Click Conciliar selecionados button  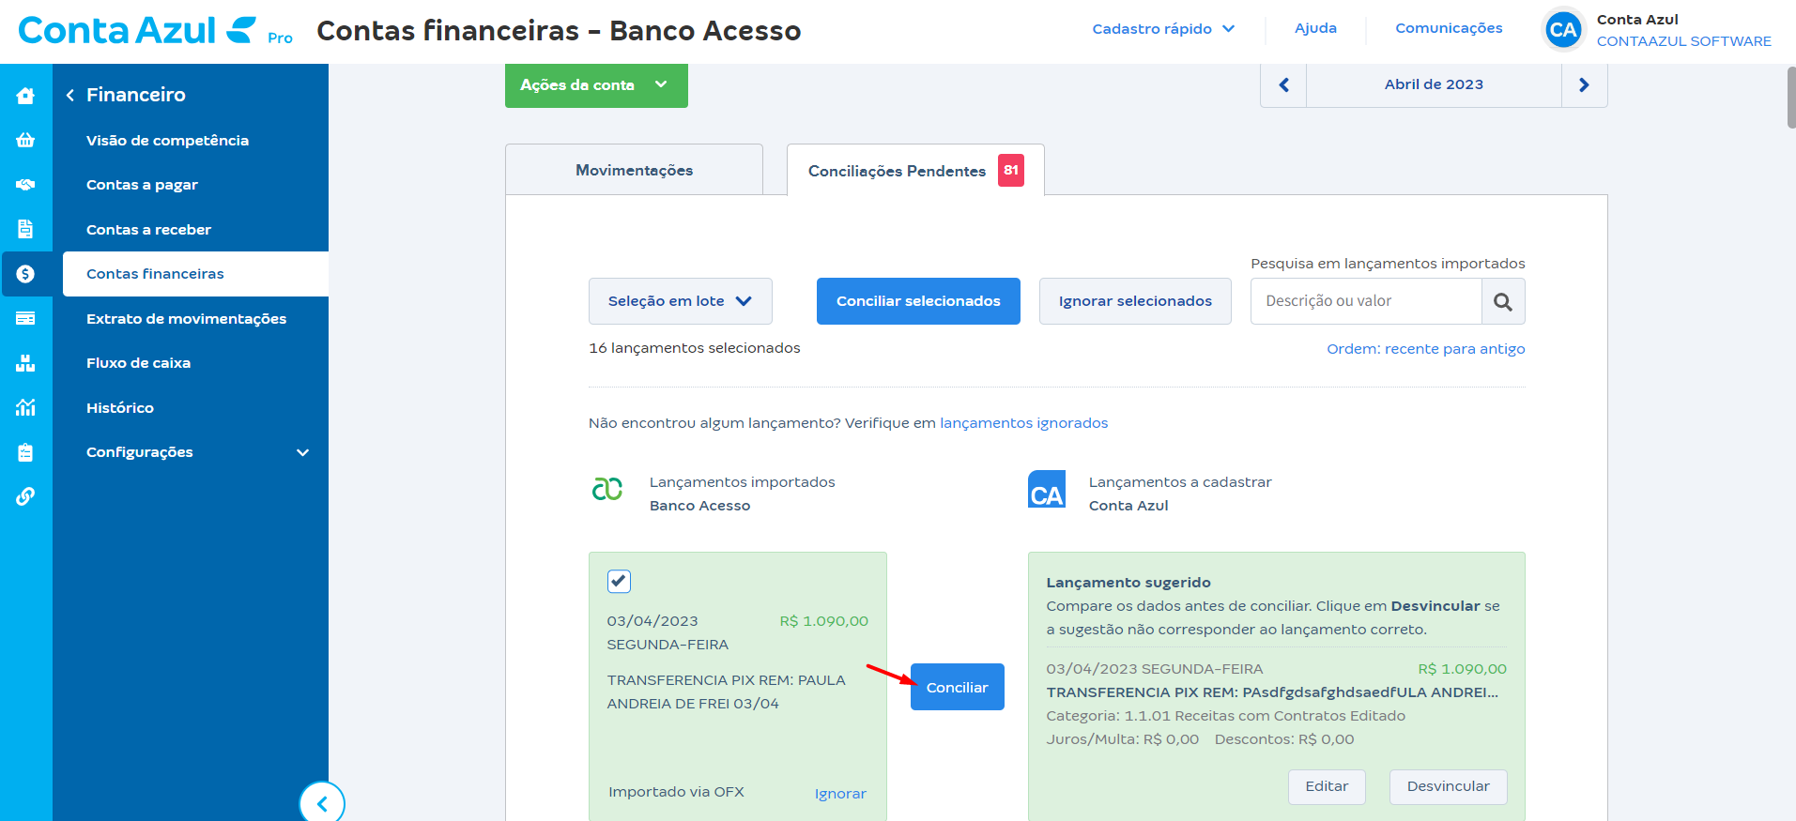[x=918, y=301]
